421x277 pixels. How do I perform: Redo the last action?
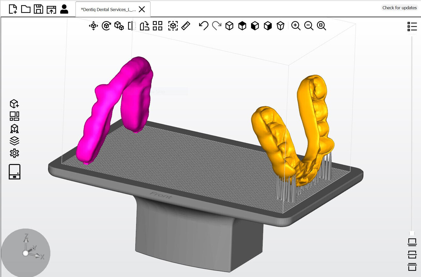tap(217, 26)
